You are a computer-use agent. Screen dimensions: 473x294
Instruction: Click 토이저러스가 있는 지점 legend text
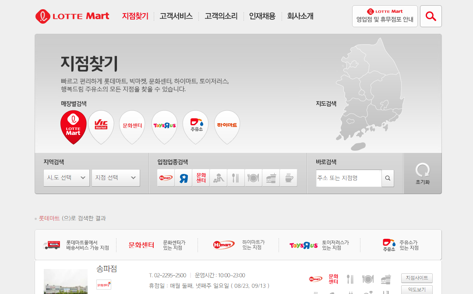click(x=335, y=245)
